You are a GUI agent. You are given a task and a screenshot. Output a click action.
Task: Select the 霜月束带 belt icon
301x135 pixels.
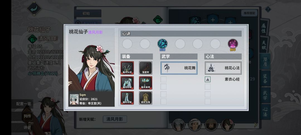[x=145, y=83]
